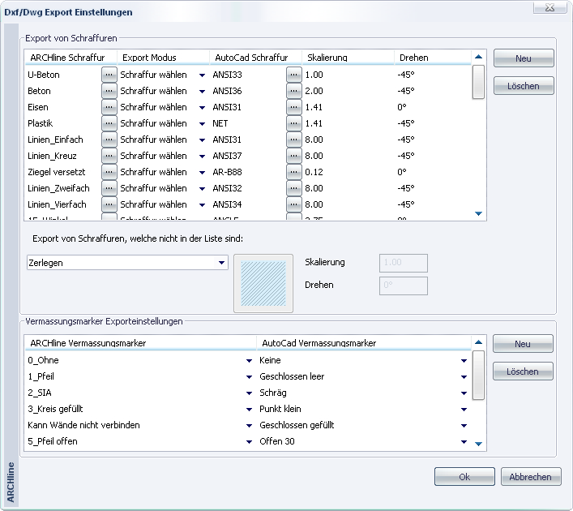The height and width of the screenshot is (511, 573).
Task: Click AutoCad Vermassungsmarker column header
Action: click(364, 343)
